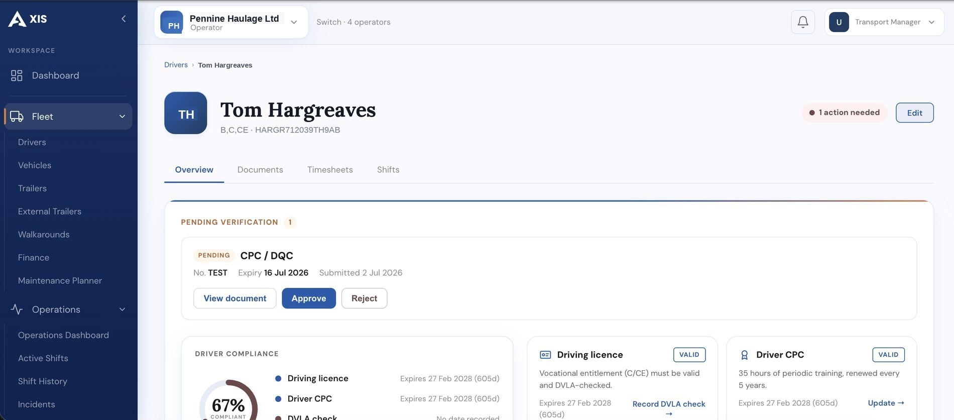Click the Operations pulse icon
The width and height of the screenshot is (954, 420).
point(17,309)
